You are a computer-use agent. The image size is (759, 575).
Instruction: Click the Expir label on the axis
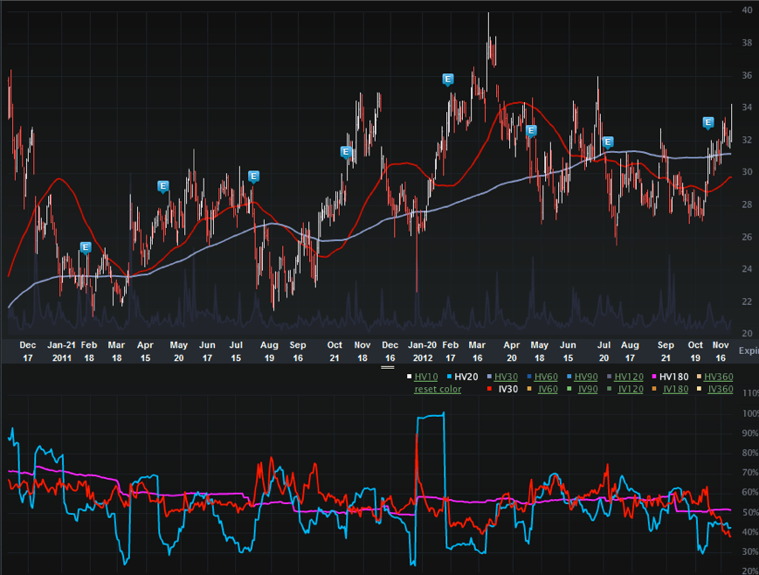pyautogui.click(x=749, y=351)
